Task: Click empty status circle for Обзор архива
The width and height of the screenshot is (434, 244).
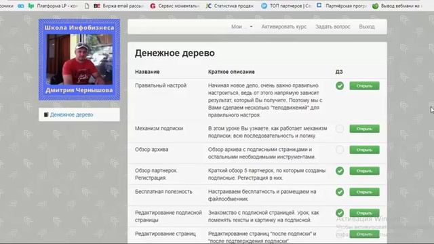Action: [x=340, y=150]
